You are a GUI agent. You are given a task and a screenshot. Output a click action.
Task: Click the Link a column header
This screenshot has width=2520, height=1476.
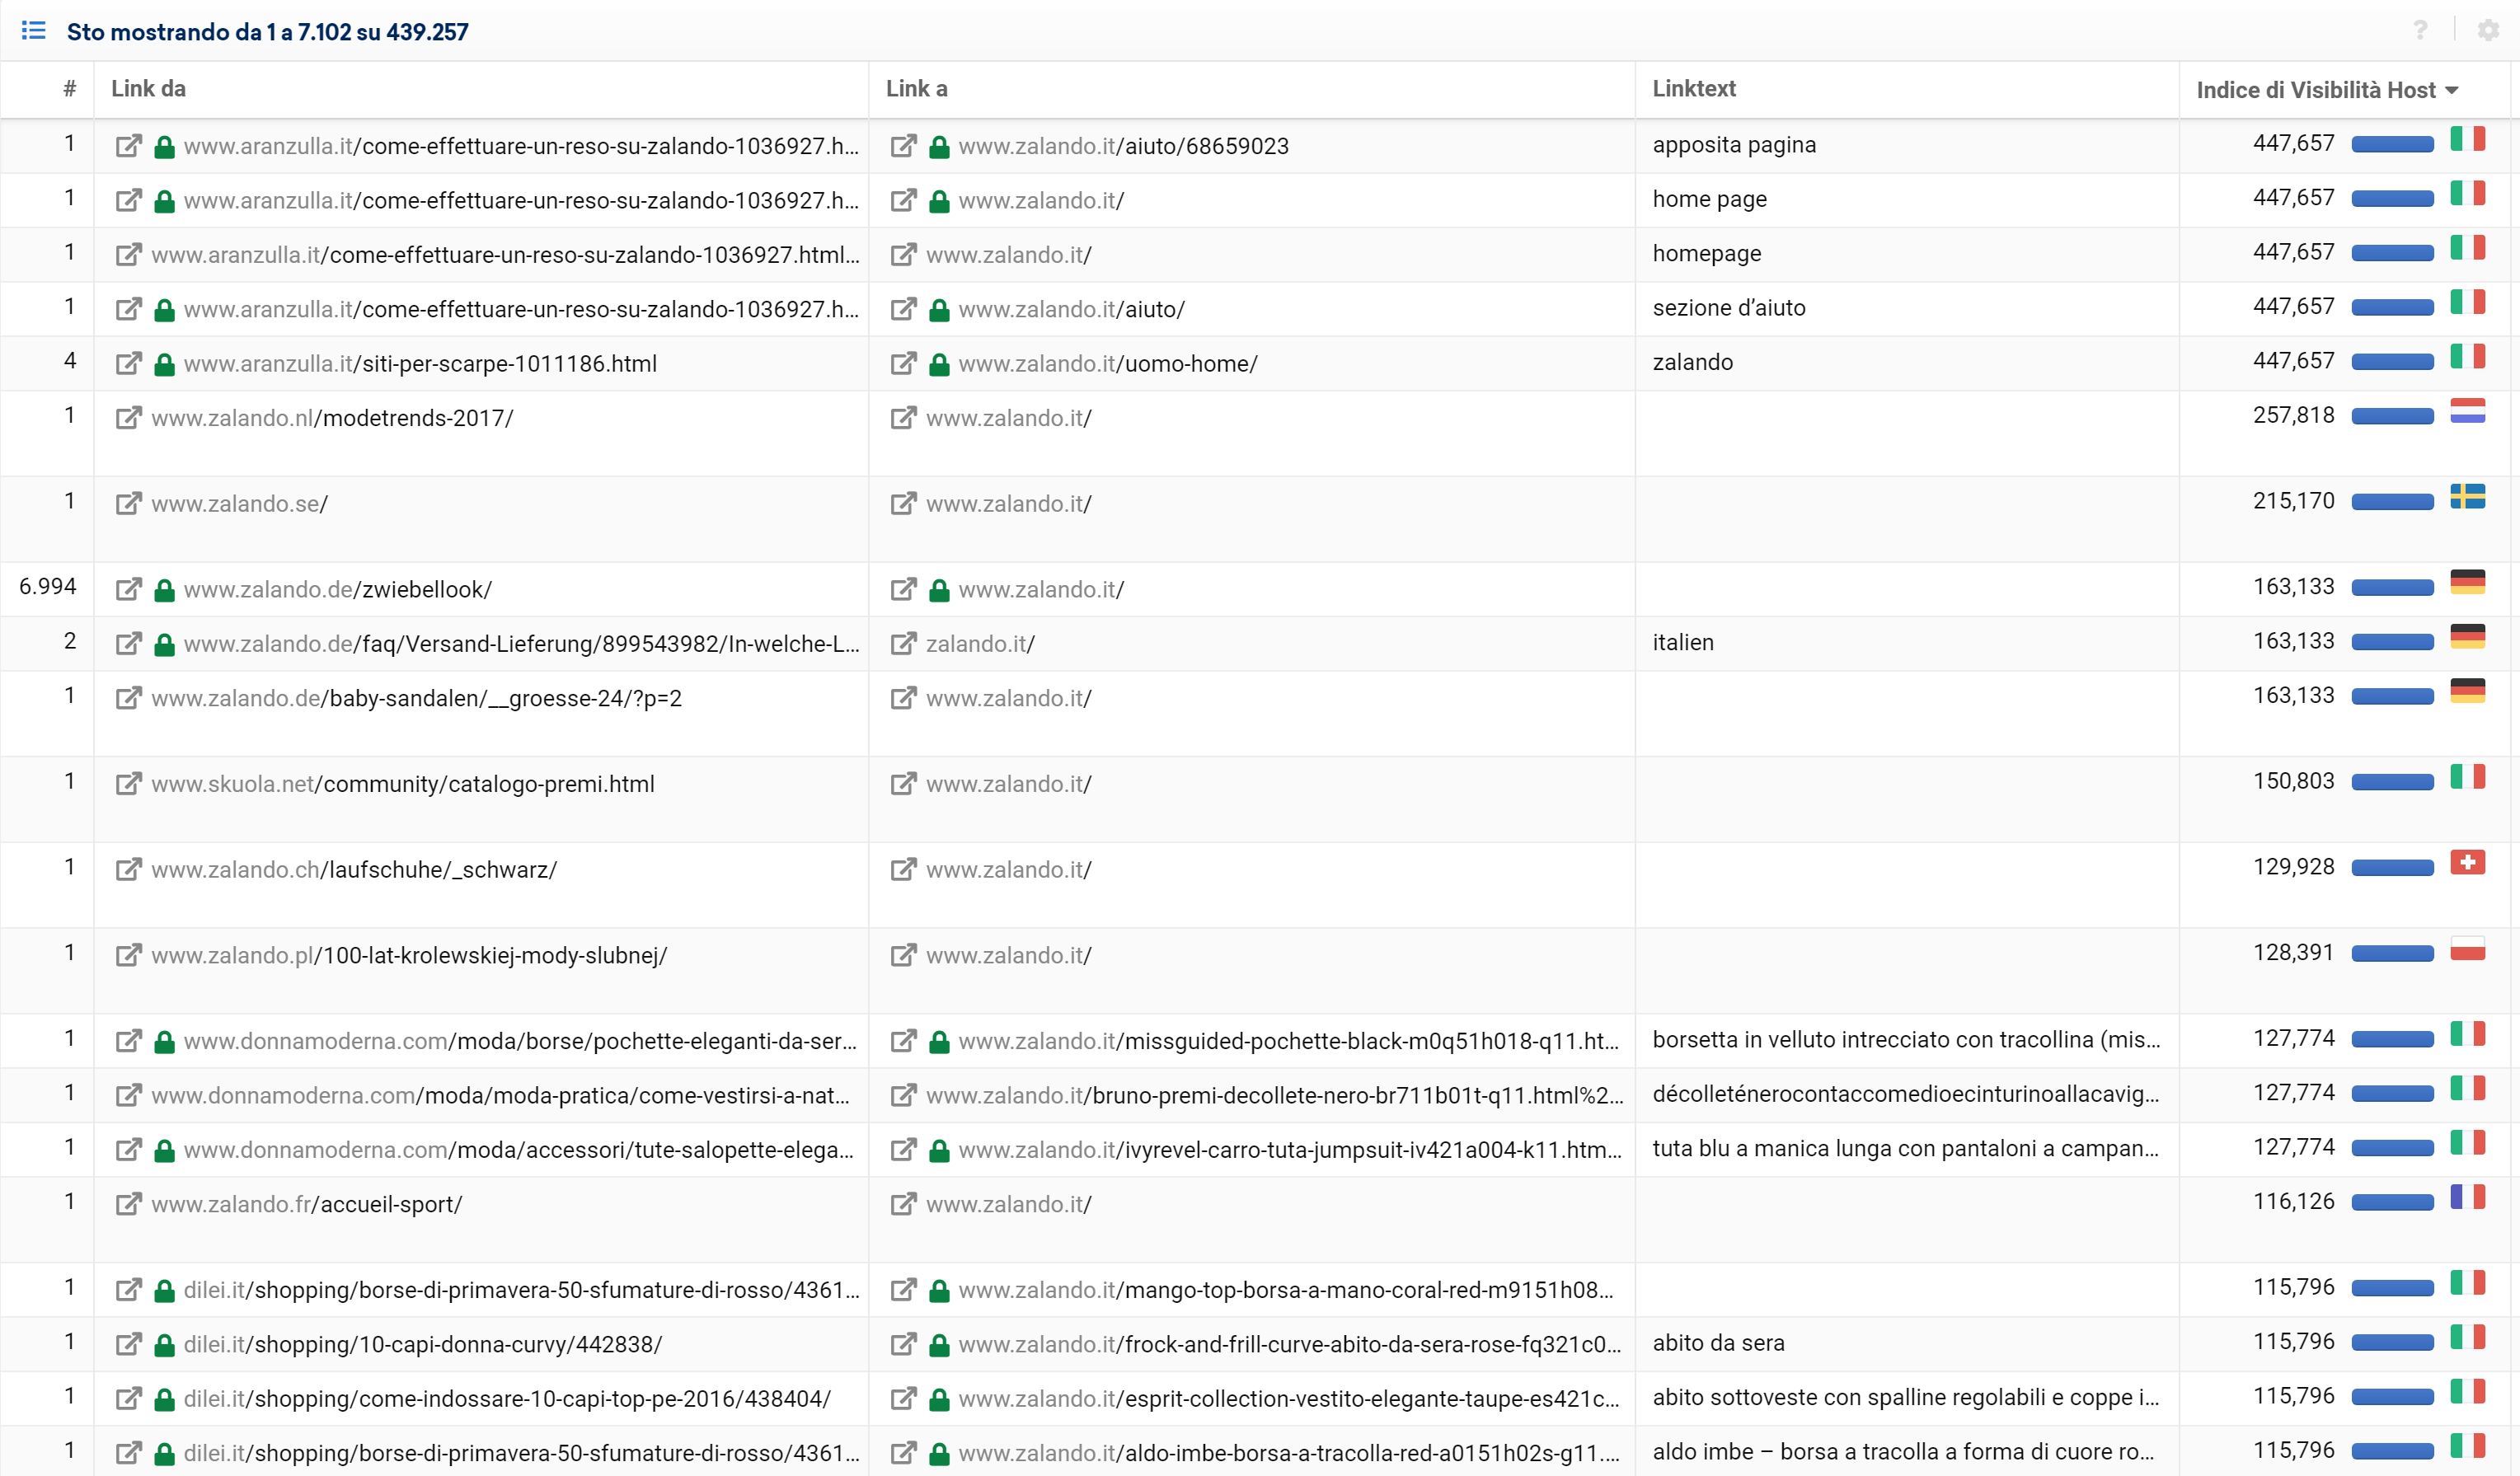click(x=916, y=88)
